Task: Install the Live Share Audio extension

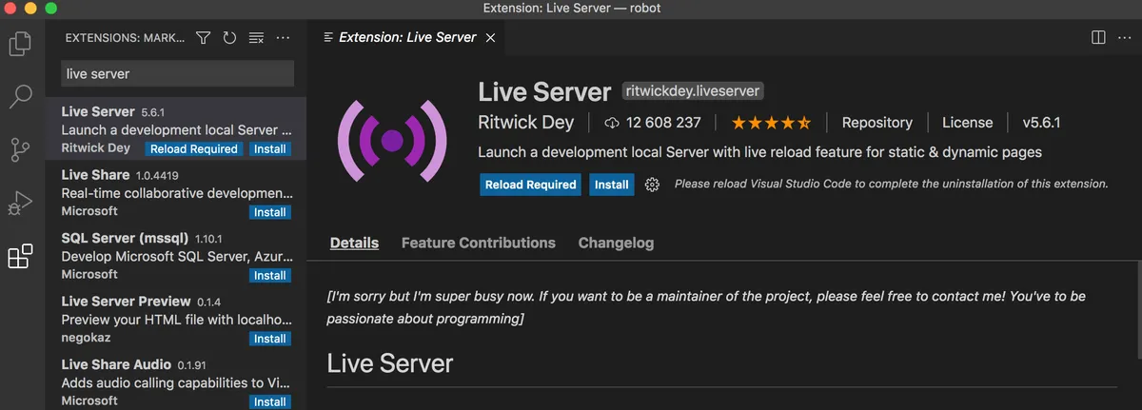Action: 270,401
